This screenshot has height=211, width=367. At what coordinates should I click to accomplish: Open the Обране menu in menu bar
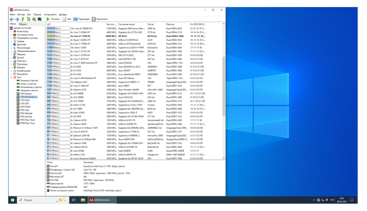pos(37,14)
